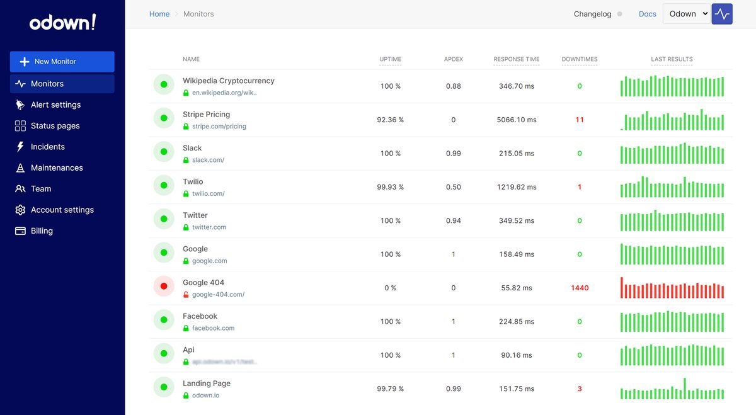Click the Last Results column header
756x415 pixels.
[x=672, y=59]
